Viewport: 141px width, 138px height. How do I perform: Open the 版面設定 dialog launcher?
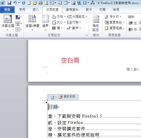[x=87, y=35]
